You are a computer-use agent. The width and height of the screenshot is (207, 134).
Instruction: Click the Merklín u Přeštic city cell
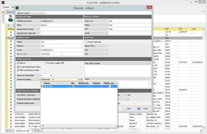(x=137, y=114)
